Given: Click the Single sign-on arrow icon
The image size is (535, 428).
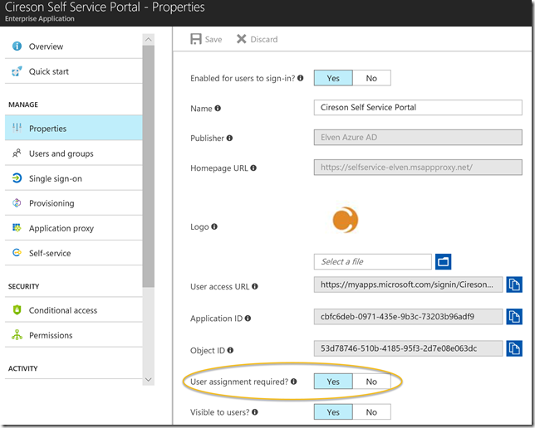Looking at the screenshot, I should pyautogui.click(x=17, y=178).
